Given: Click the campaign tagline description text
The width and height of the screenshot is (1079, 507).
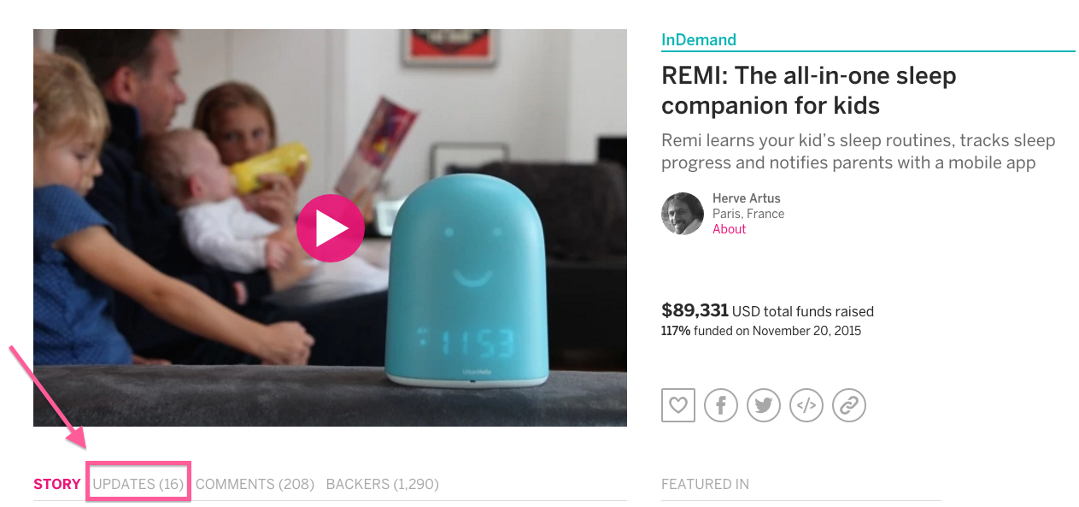Looking at the screenshot, I should tap(859, 151).
